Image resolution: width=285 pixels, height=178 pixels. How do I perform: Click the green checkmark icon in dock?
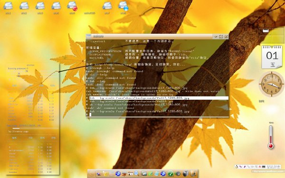coord(171,174)
